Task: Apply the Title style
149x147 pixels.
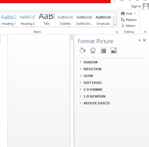Action: [47, 19]
